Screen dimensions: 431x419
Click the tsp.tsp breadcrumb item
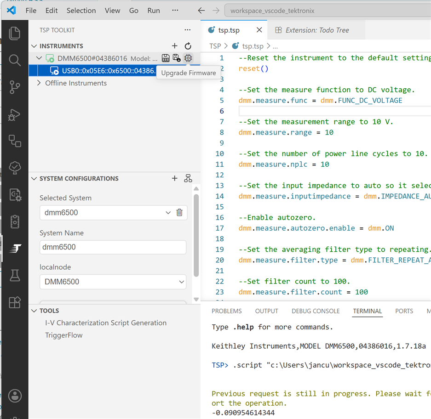coord(253,46)
